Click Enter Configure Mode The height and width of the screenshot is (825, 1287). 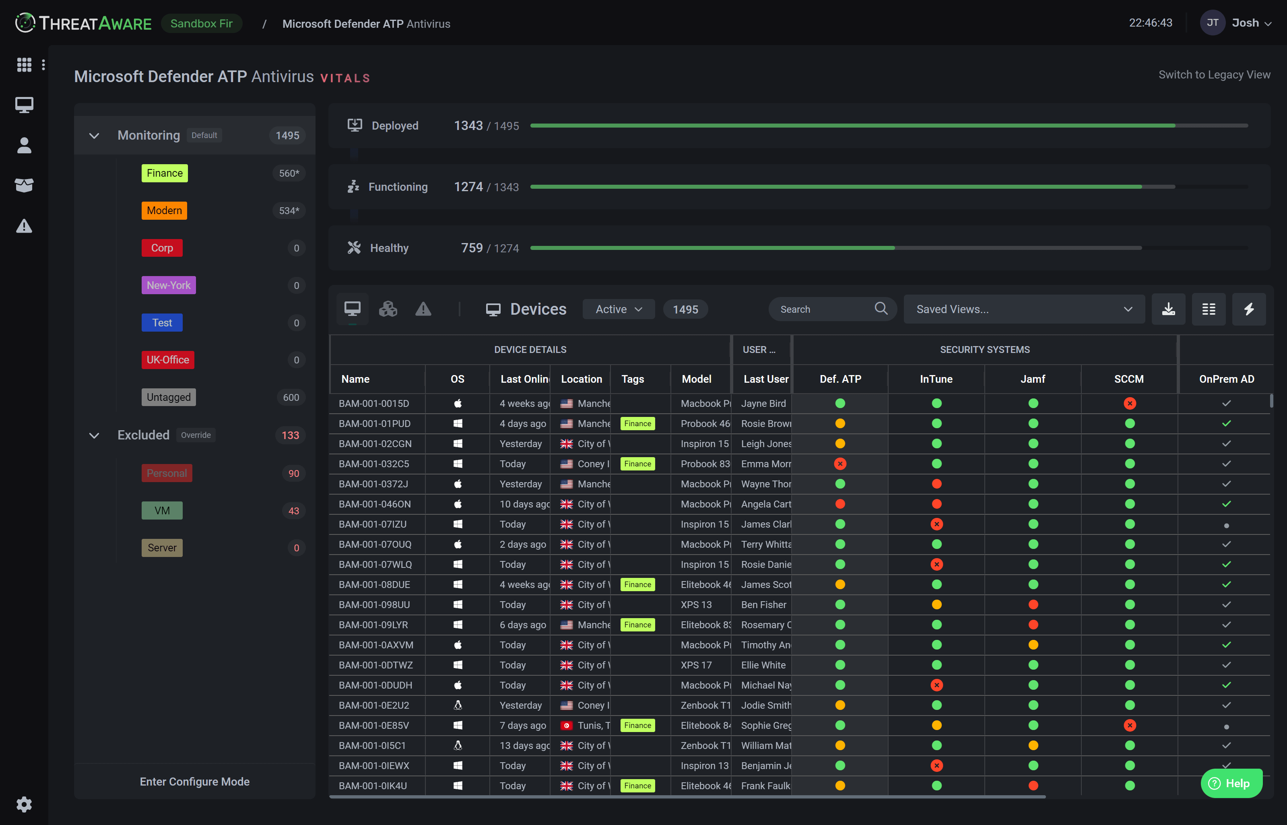pos(194,782)
